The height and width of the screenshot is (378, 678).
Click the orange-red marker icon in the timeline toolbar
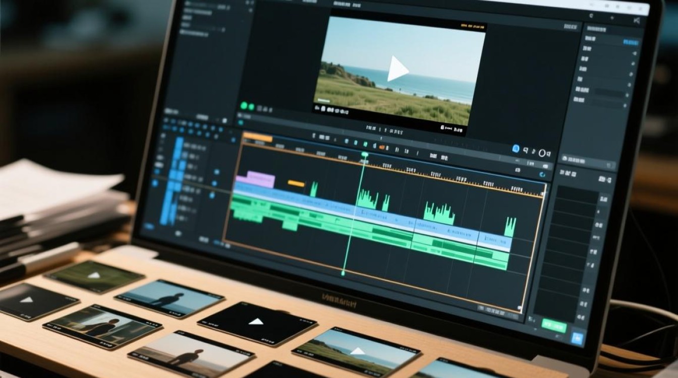tap(382, 147)
